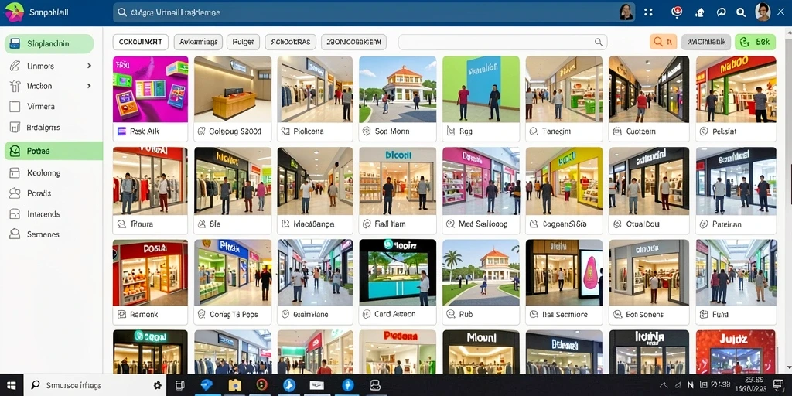
Task: Select Sinplandnin in the sidebar
Action: click(49, 43)
